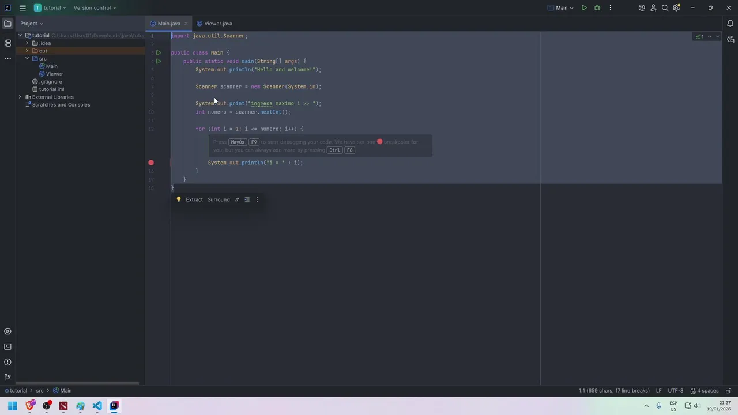Open the Project view selector dropdown
This screenshot has width=738, height=415.
pyautogui.click(x=32, y=24)
